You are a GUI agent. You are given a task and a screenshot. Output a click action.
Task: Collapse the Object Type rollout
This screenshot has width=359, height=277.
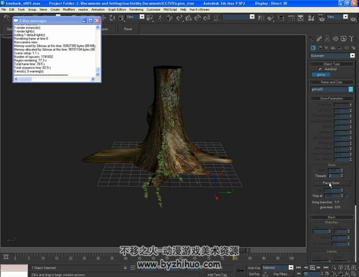pyautogui.click(x=331, y=64)
